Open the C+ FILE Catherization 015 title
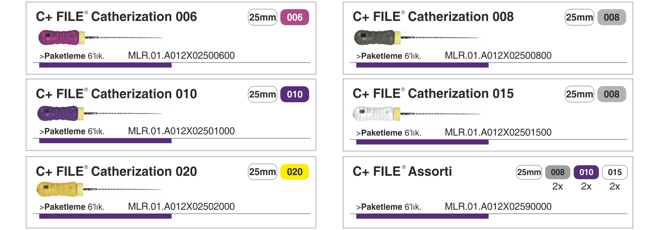Image resolution: width=659 pixels, height=230 pixels. pyautogui.click(x=433, y=94)
